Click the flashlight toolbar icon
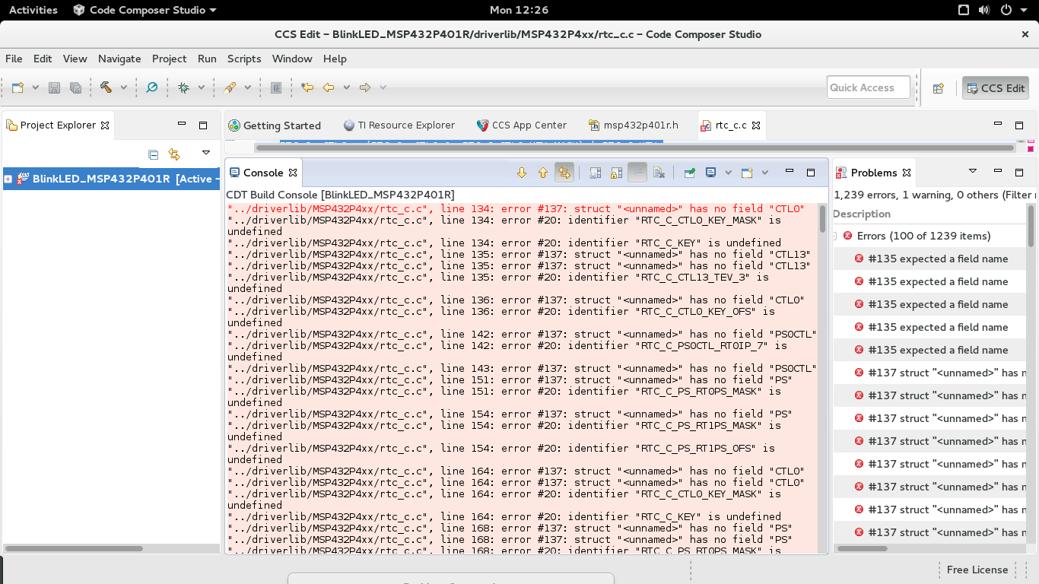 coord(230,87)
